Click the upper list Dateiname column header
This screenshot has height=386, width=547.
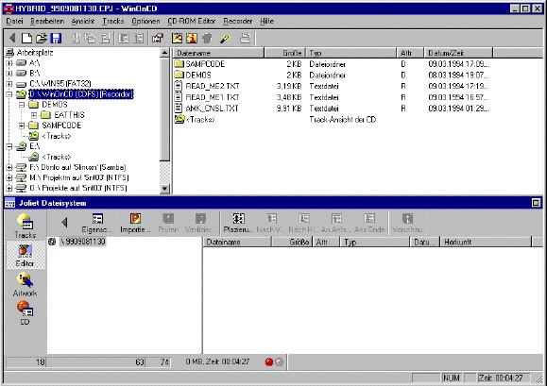pyautogui.click(x=218, y=53)
